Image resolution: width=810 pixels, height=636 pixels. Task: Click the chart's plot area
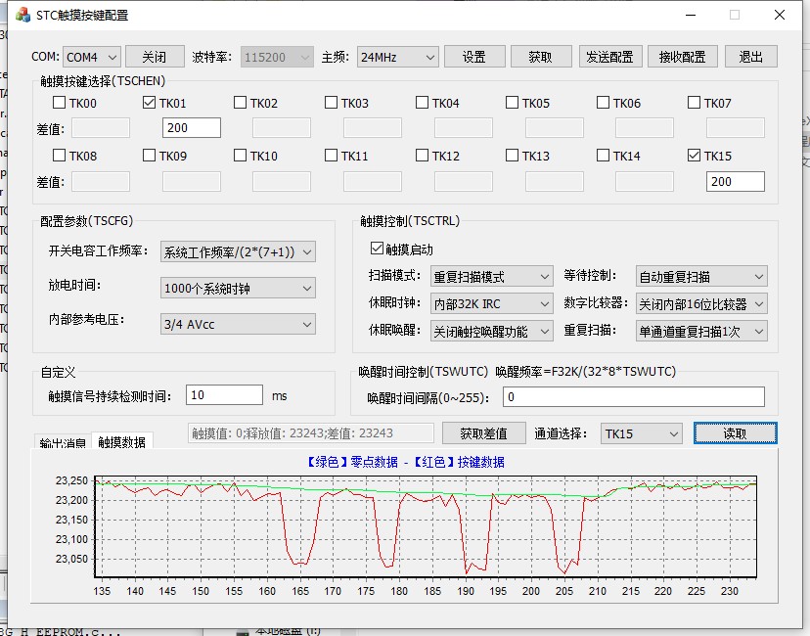coord(426,526)
